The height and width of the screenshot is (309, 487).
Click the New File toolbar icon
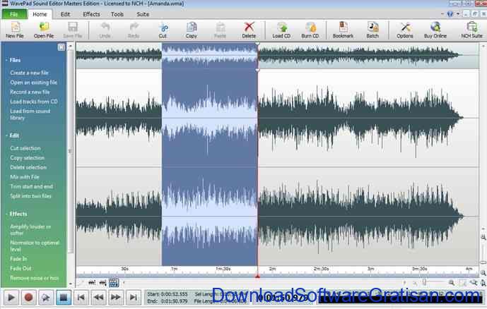click(x=15, y=30)
